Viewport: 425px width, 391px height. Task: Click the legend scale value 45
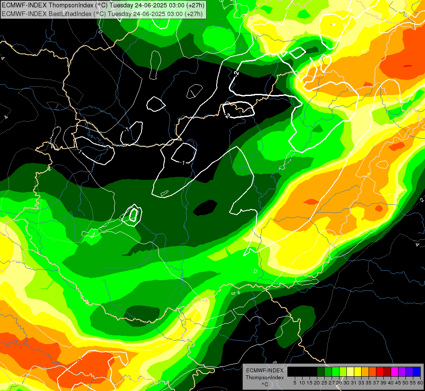coord(398,383)
